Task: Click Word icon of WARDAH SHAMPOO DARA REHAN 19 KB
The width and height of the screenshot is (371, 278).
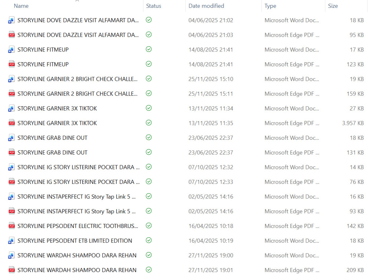Action: (x=12, y=255)
